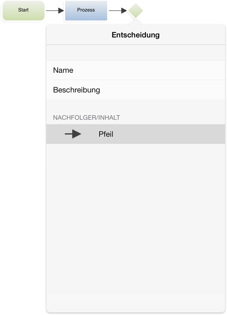
Task: Click the green diamond decision shape
Action: point(136,11)
